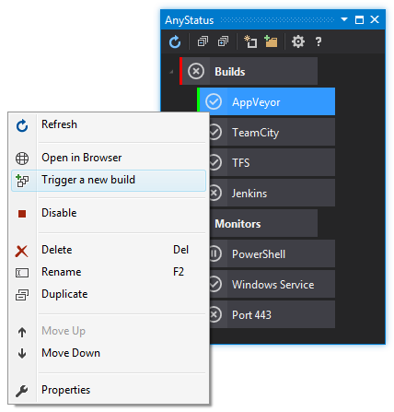
Task: Click the rename box icon beside Rename
Action: (x=22, y=273)
